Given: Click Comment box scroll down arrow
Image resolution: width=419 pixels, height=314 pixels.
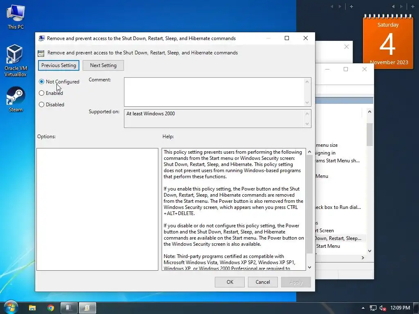Looking at the screenshot, I should 307,103.
